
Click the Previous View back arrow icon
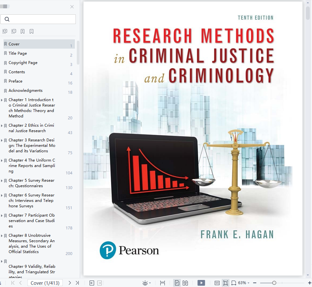[x=92, y=283]
